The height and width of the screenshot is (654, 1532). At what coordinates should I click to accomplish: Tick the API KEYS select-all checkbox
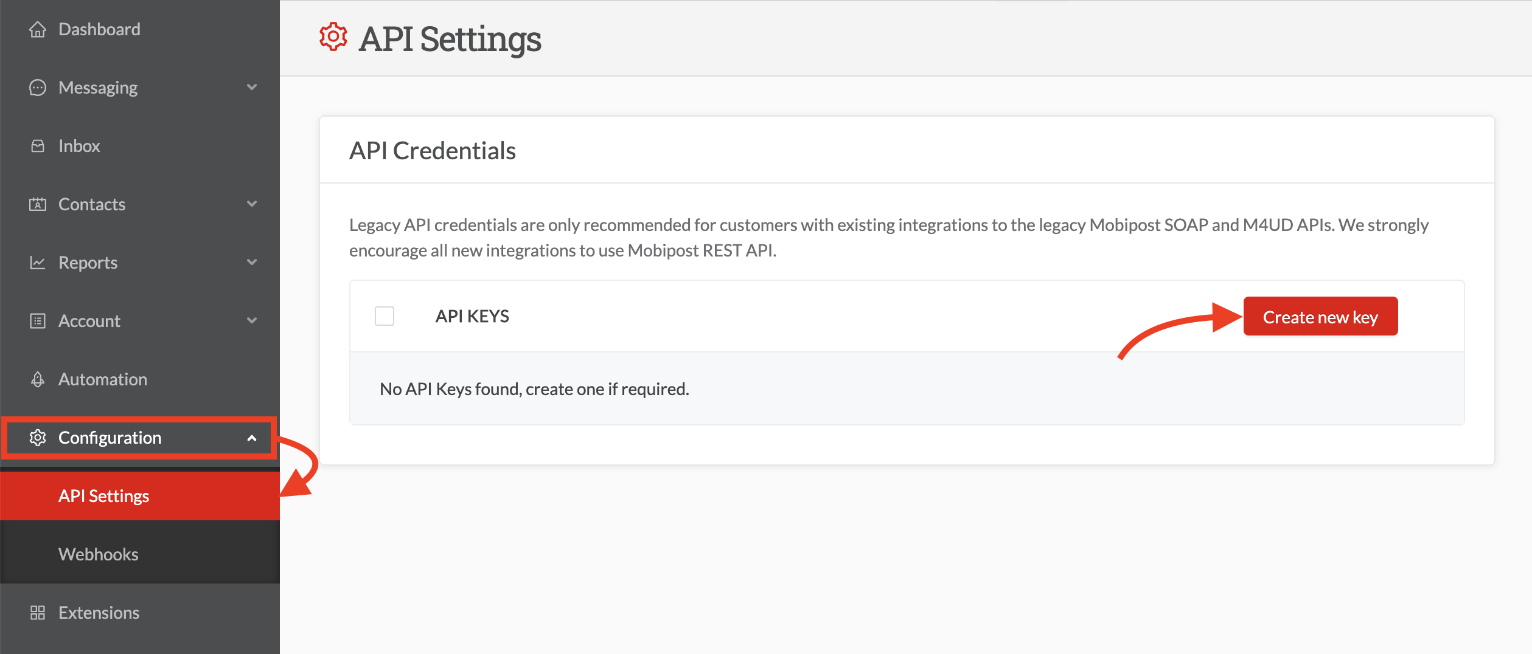point(385,316)
